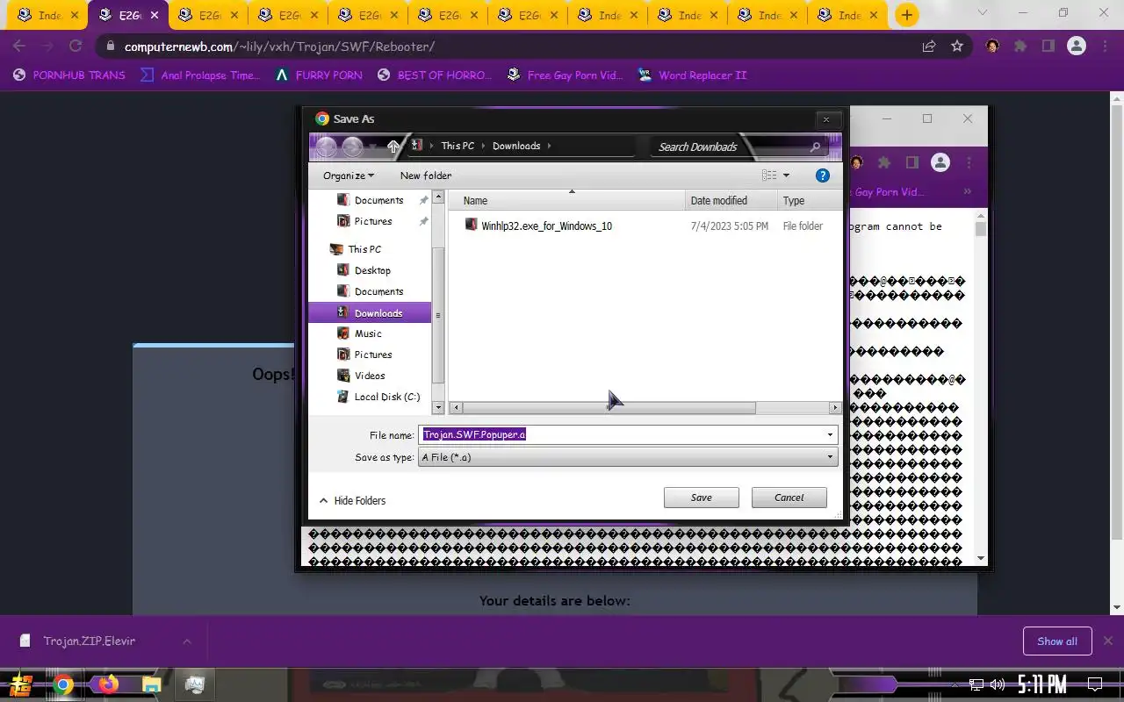Close the downloads bar
The image size is (1124, 702).
point(1108,641)
